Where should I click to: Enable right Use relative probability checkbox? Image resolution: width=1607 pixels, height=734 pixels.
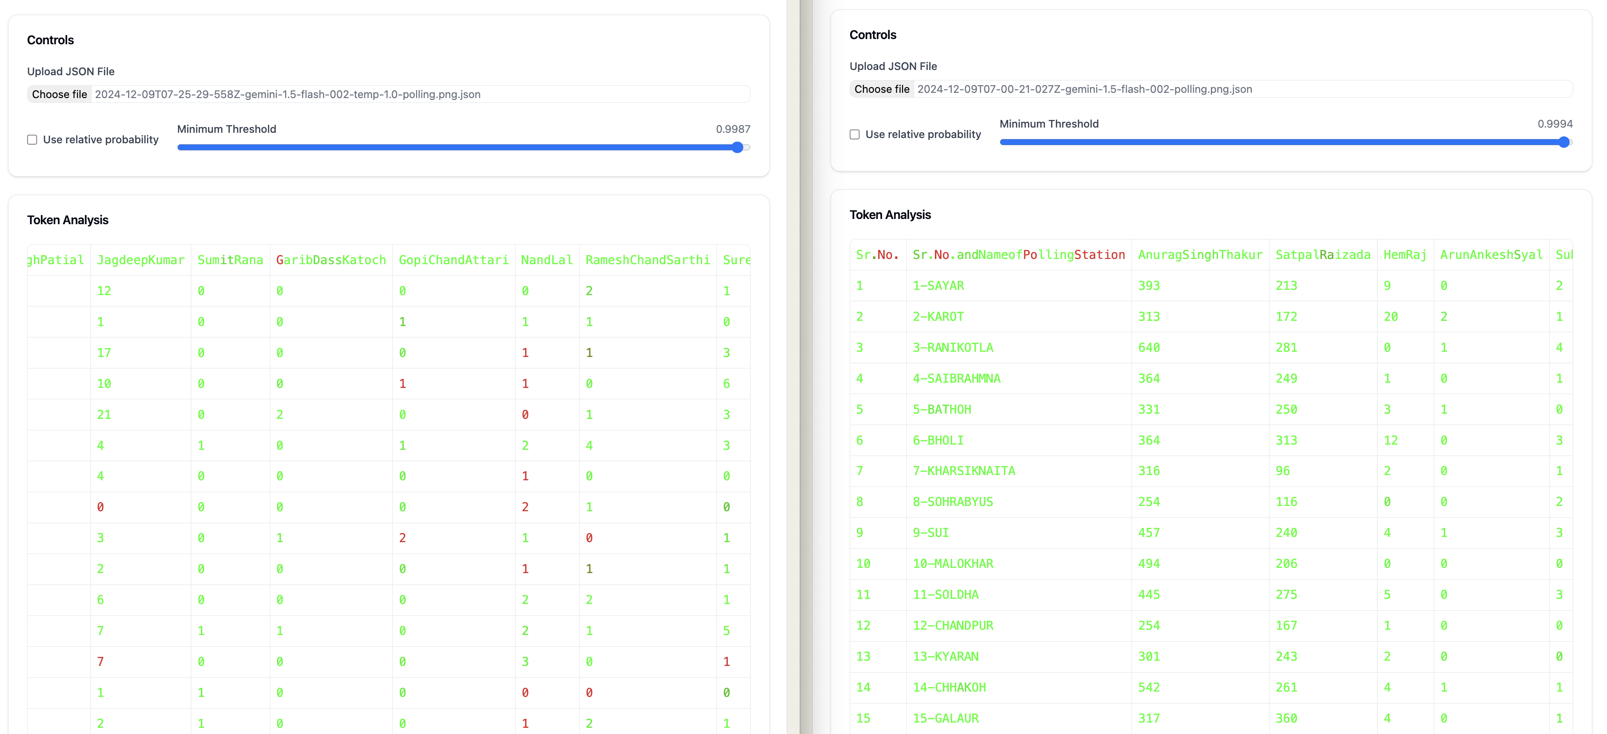click(x=854, y=135)
